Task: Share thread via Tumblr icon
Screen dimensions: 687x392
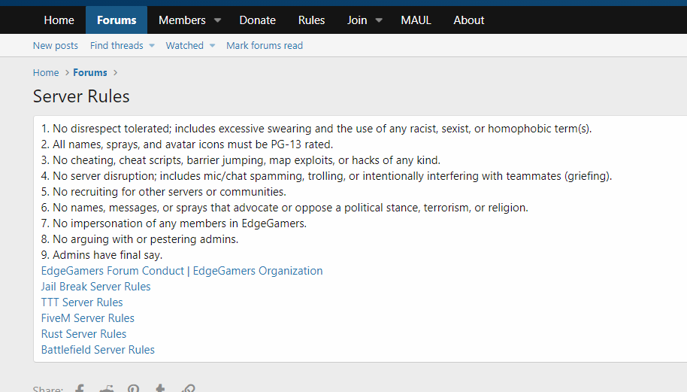Action: pyautogui.click(x=160, y=388)
